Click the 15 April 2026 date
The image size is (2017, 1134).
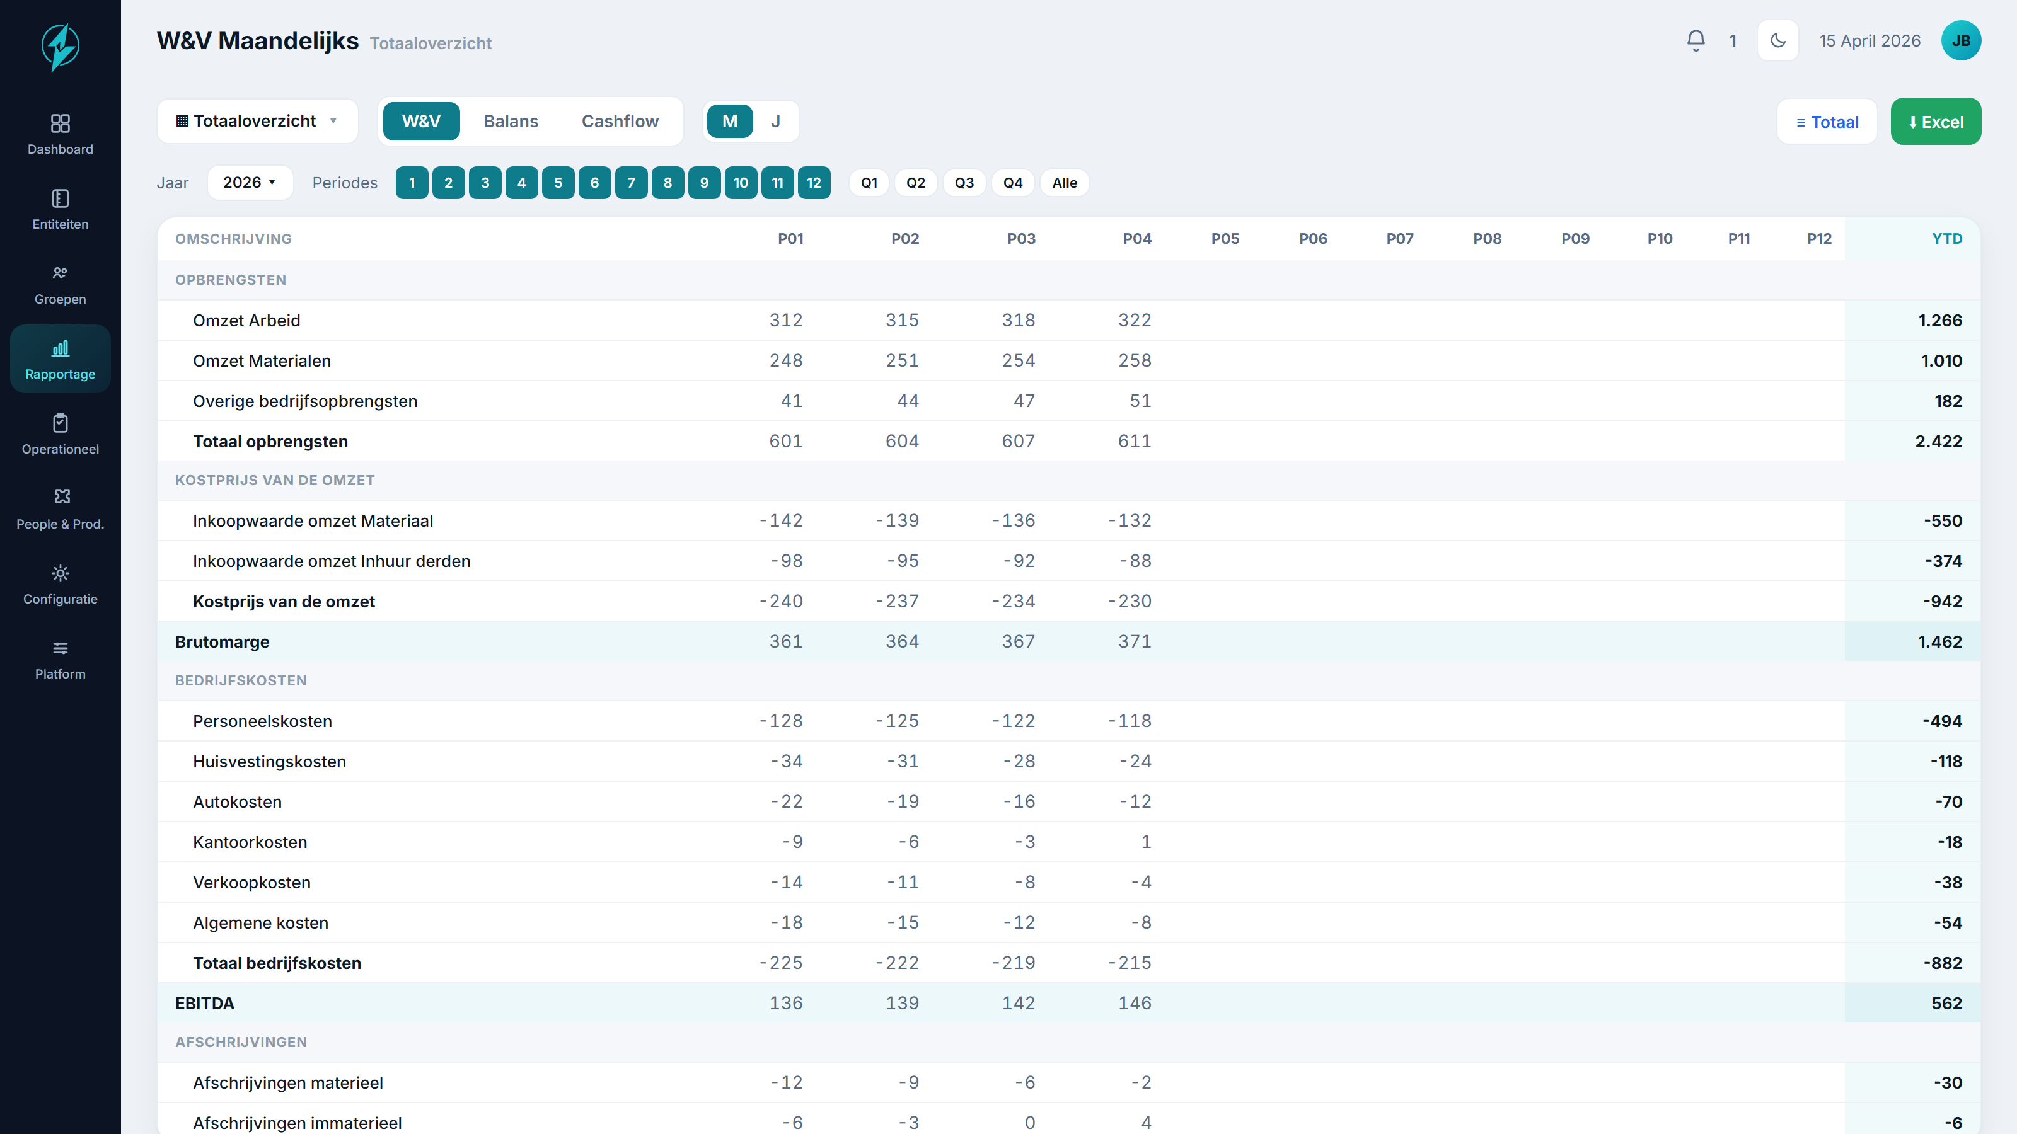click(1870, 41)
